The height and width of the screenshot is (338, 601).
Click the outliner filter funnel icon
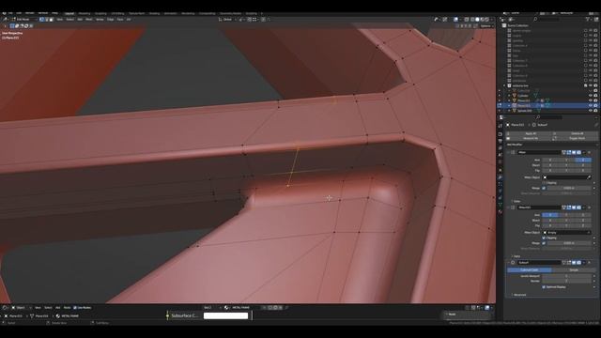tap(588, 19)
